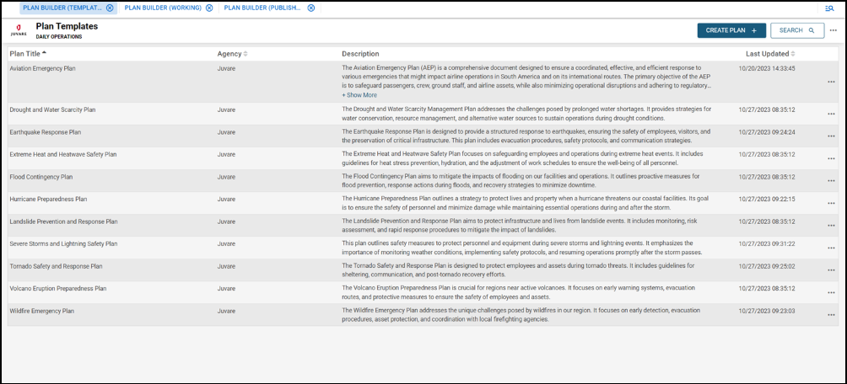Image resolution: width=847 pixels, height=384 pixels.
Task: Switch to Plan Builder (Published) tab
Action: [x=263, y=8]
